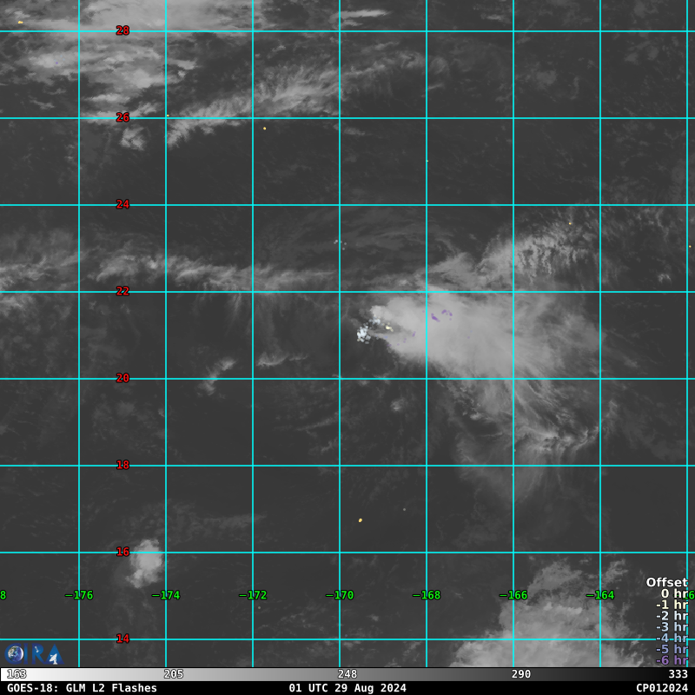Click the colorbar value 290
Screen dimensions: 695x695
tap(520, 675)
